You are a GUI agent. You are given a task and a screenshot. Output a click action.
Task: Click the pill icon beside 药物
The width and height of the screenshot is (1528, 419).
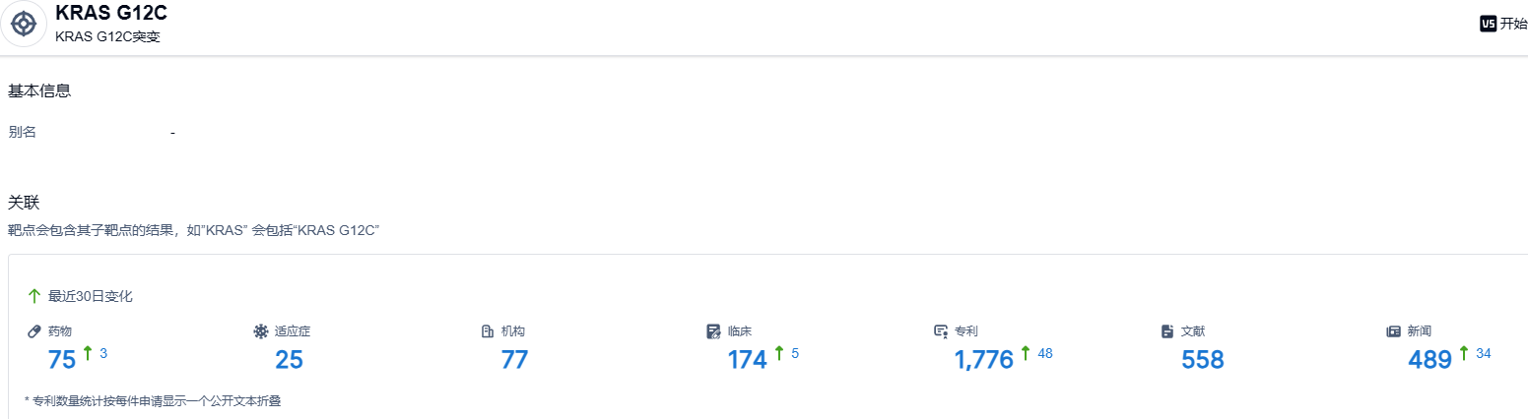pyautogui.click(x=34, y=331)
